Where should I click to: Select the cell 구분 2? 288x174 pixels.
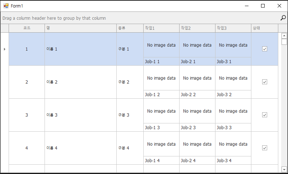pos(130,82)
